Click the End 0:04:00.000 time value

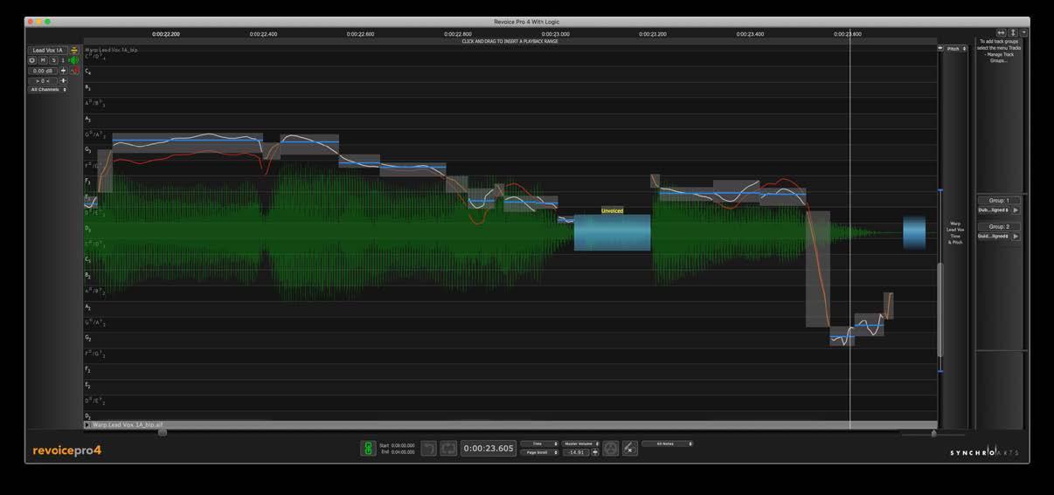402,451
